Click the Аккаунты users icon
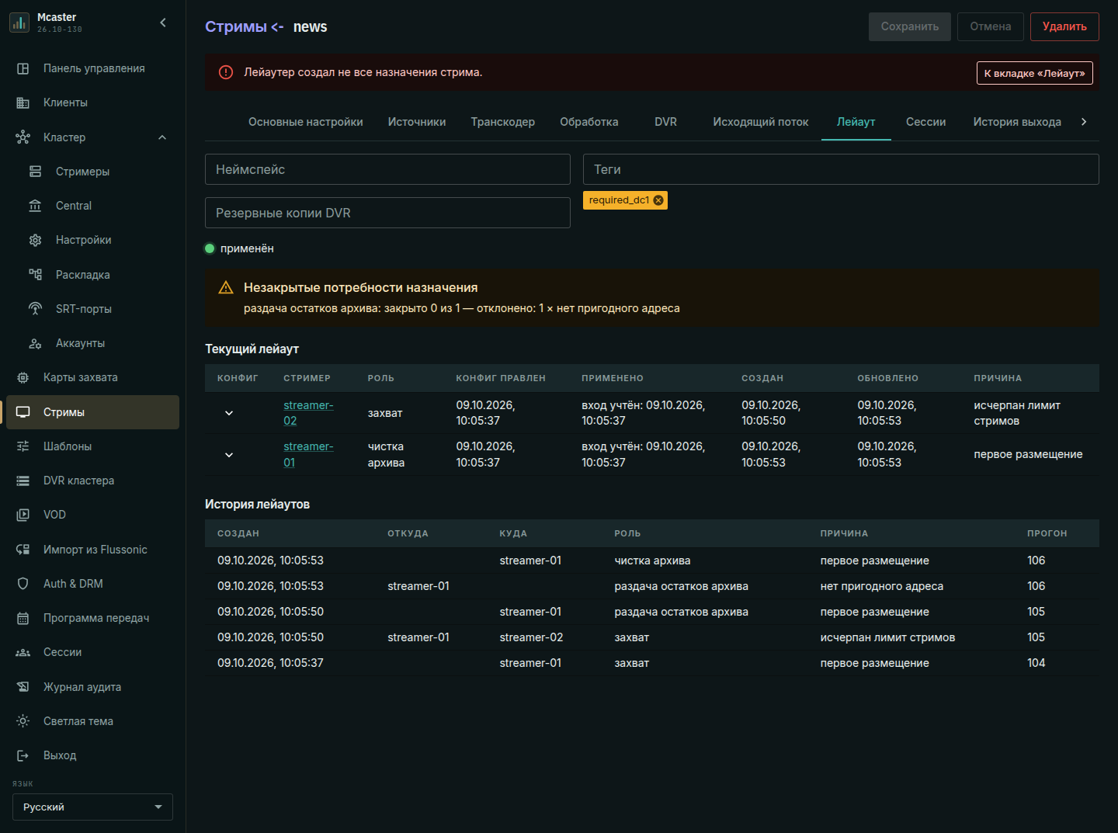The image size is (1118, 833). (36, 343)
